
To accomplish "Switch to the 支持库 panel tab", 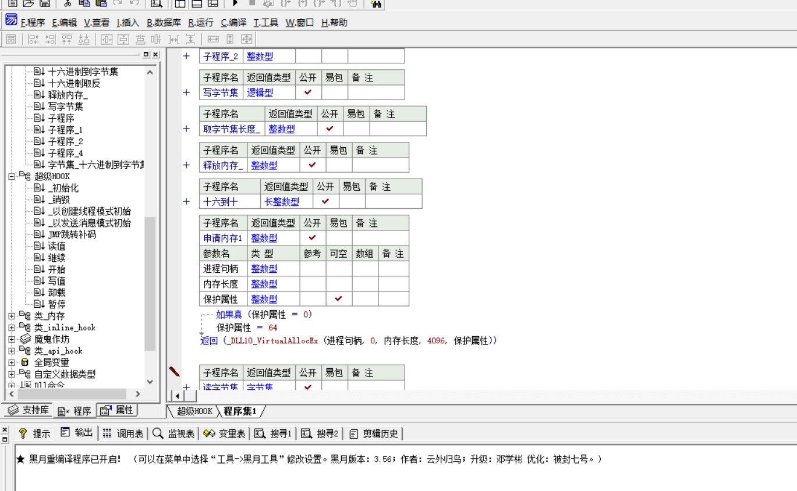I will tap(28, 410).
